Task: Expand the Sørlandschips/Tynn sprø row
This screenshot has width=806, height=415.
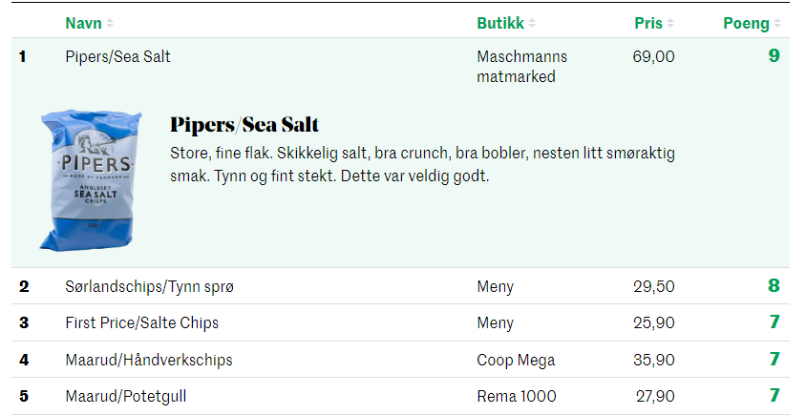Action: click(x=400, y=286)
